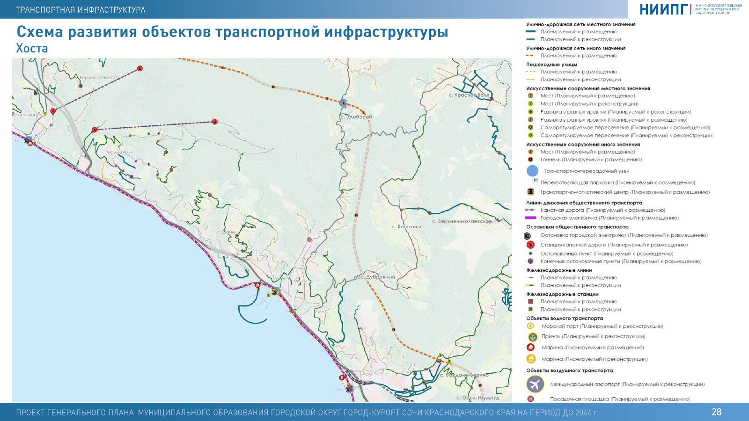Select the Морской порт legend icon
The height and width of the screenshot is (421, 749).
click(x=530, y=326)
